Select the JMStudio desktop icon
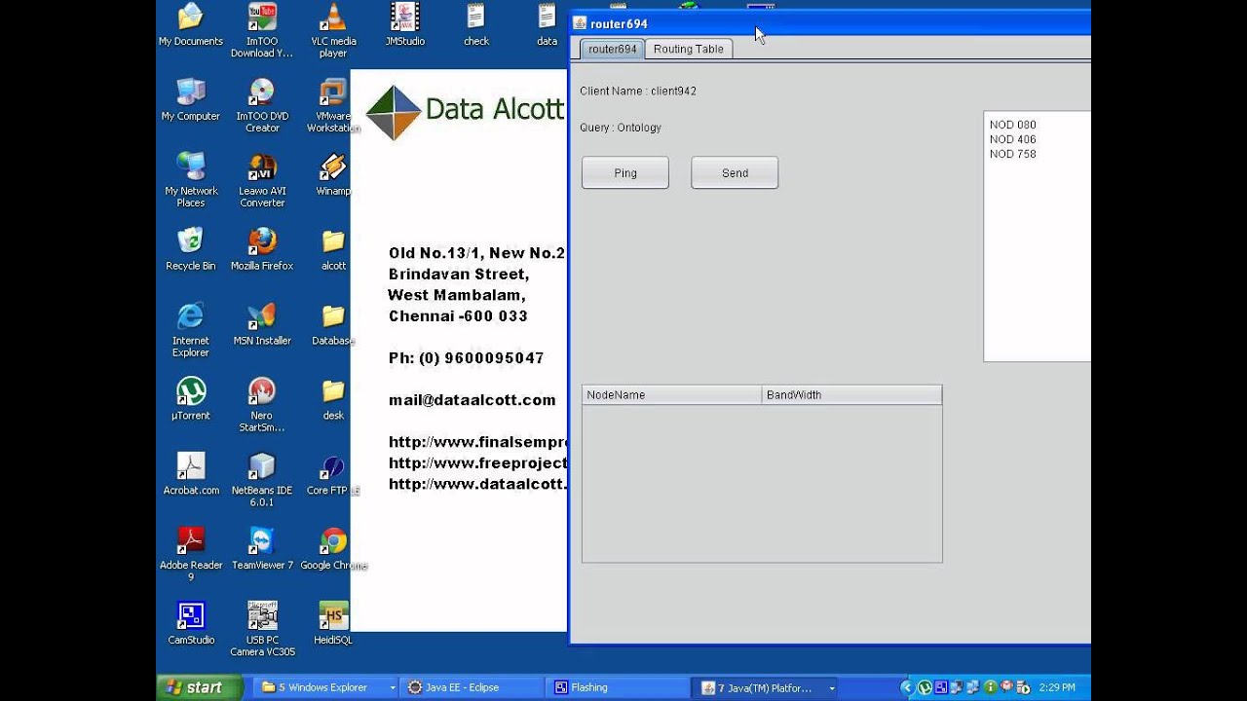The width and height of the screenshot is (1247, 701). pyautogui.click(x=404, y=24)
